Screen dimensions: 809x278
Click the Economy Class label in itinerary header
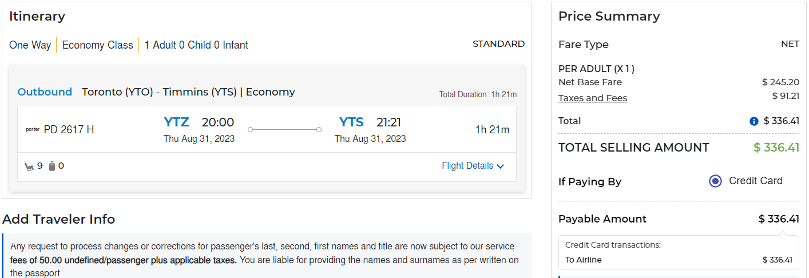click(x=97, y=45)
